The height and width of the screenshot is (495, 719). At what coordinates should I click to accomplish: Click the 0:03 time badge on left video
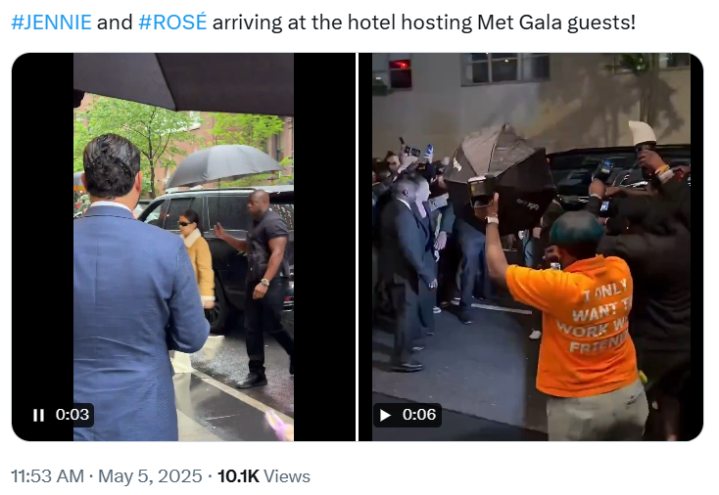coord(72,415)
